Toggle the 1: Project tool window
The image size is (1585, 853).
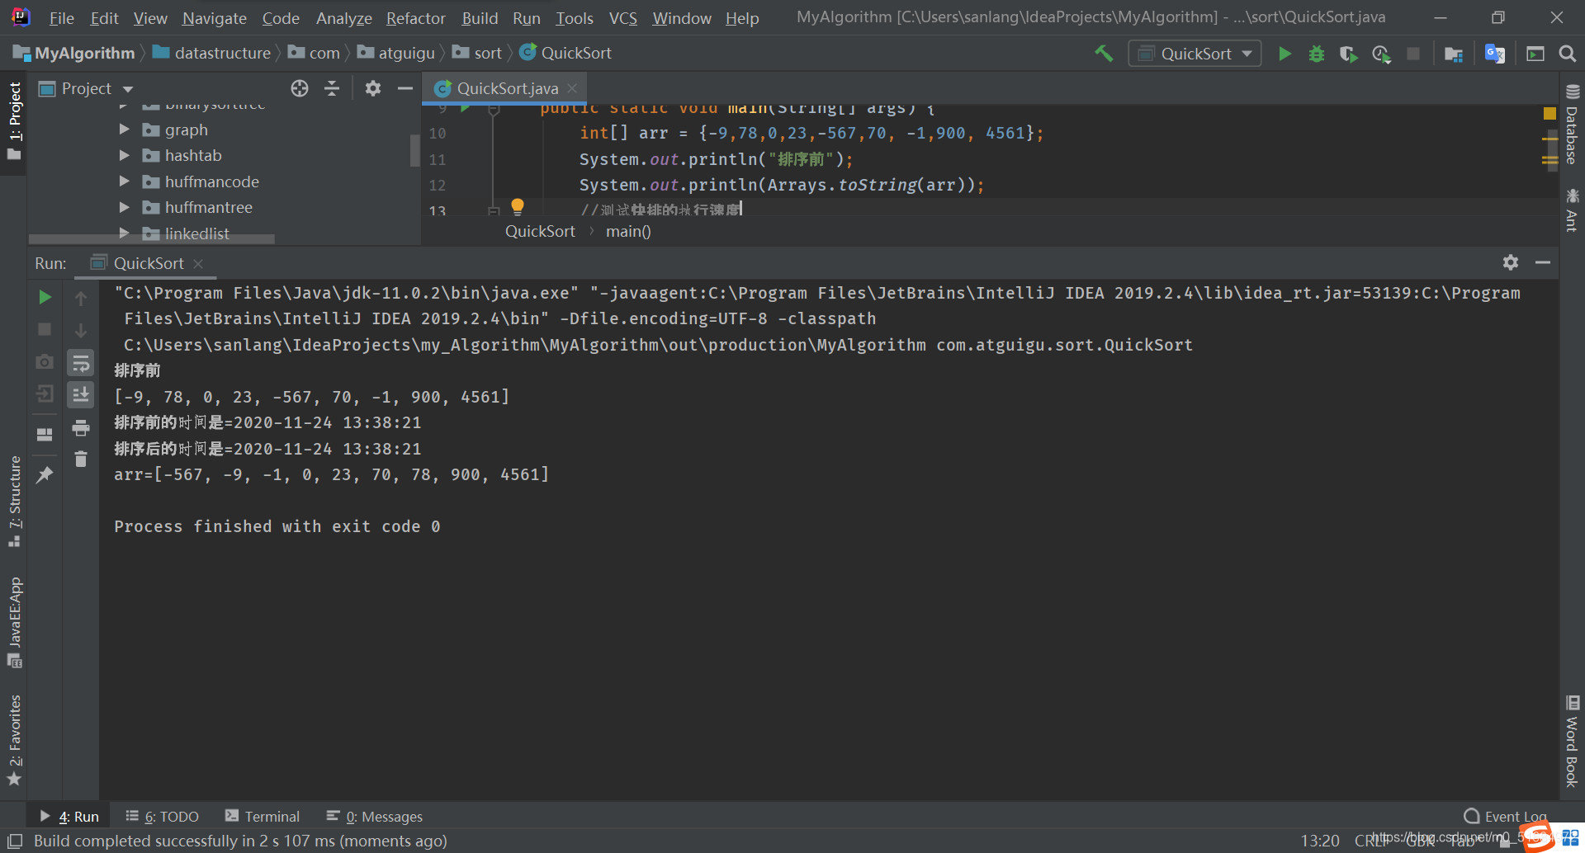click(15, 122)
